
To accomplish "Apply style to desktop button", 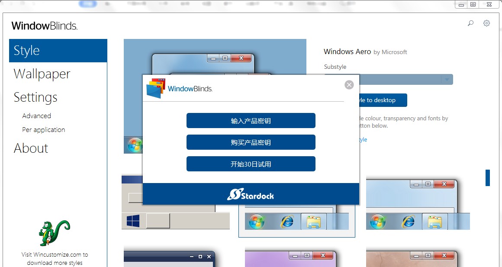I will (383, 100).
